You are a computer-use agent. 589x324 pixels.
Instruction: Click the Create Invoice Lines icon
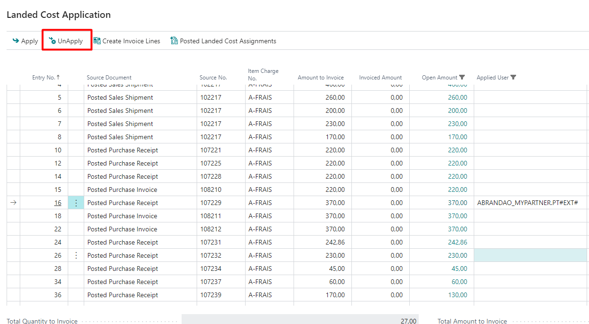(97, 41)
